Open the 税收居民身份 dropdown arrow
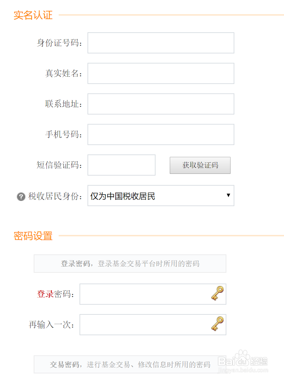This screenshot has width=284, height=380. coord(228,196)
